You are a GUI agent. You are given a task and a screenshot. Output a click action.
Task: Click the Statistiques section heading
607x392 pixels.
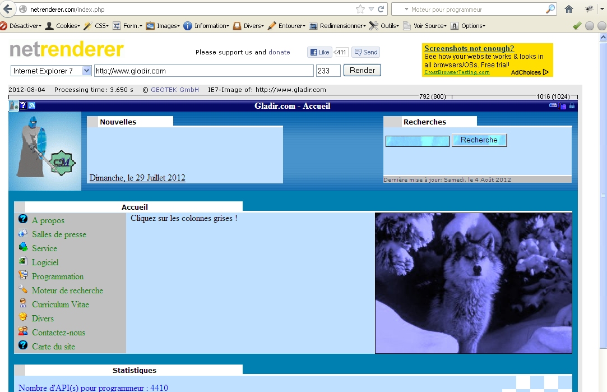coord(135,370)
